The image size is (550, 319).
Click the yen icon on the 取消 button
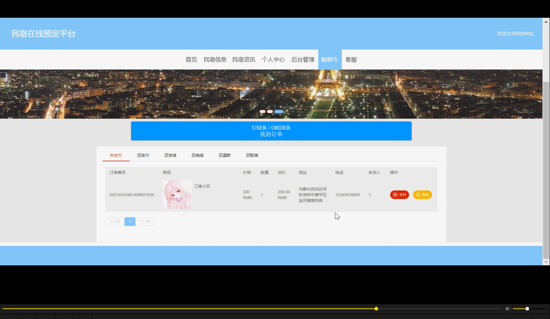[418, 195]
